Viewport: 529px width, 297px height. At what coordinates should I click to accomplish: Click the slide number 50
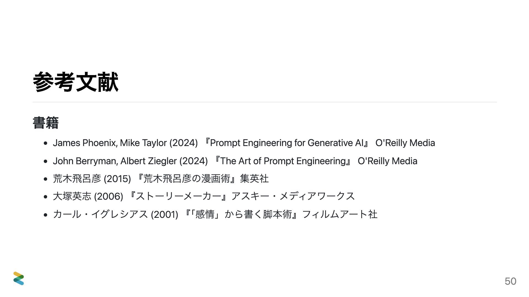(510, 281)
